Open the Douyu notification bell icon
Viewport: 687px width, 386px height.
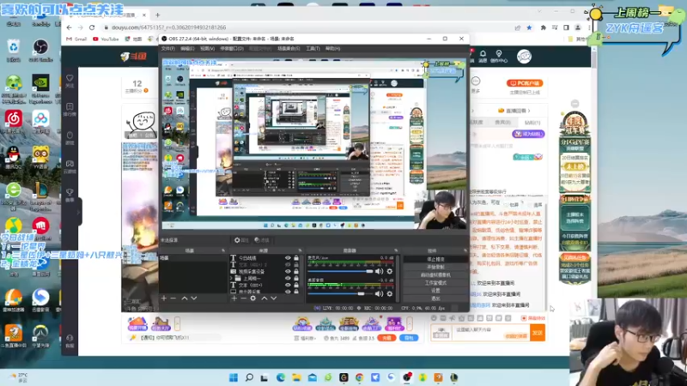click(483, 54)
